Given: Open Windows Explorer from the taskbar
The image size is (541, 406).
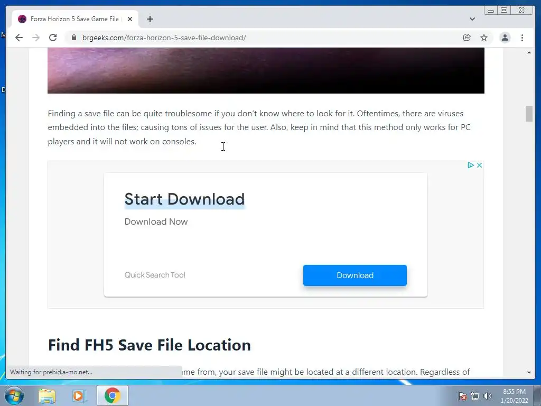Looking at the screenshot, I should [x=47, y=395].
